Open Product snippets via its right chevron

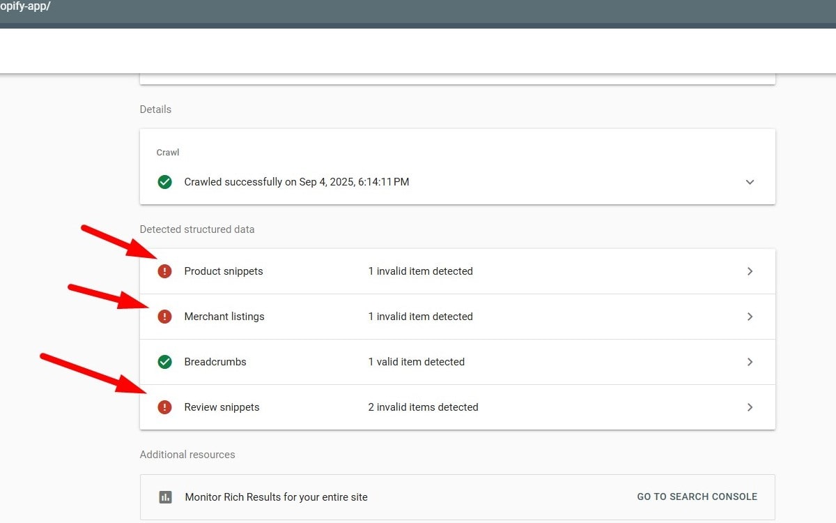coord(750,271)
